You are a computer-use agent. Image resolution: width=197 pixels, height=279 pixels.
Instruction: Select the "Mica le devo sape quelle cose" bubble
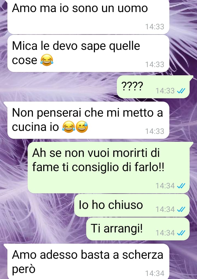point(88,54)
